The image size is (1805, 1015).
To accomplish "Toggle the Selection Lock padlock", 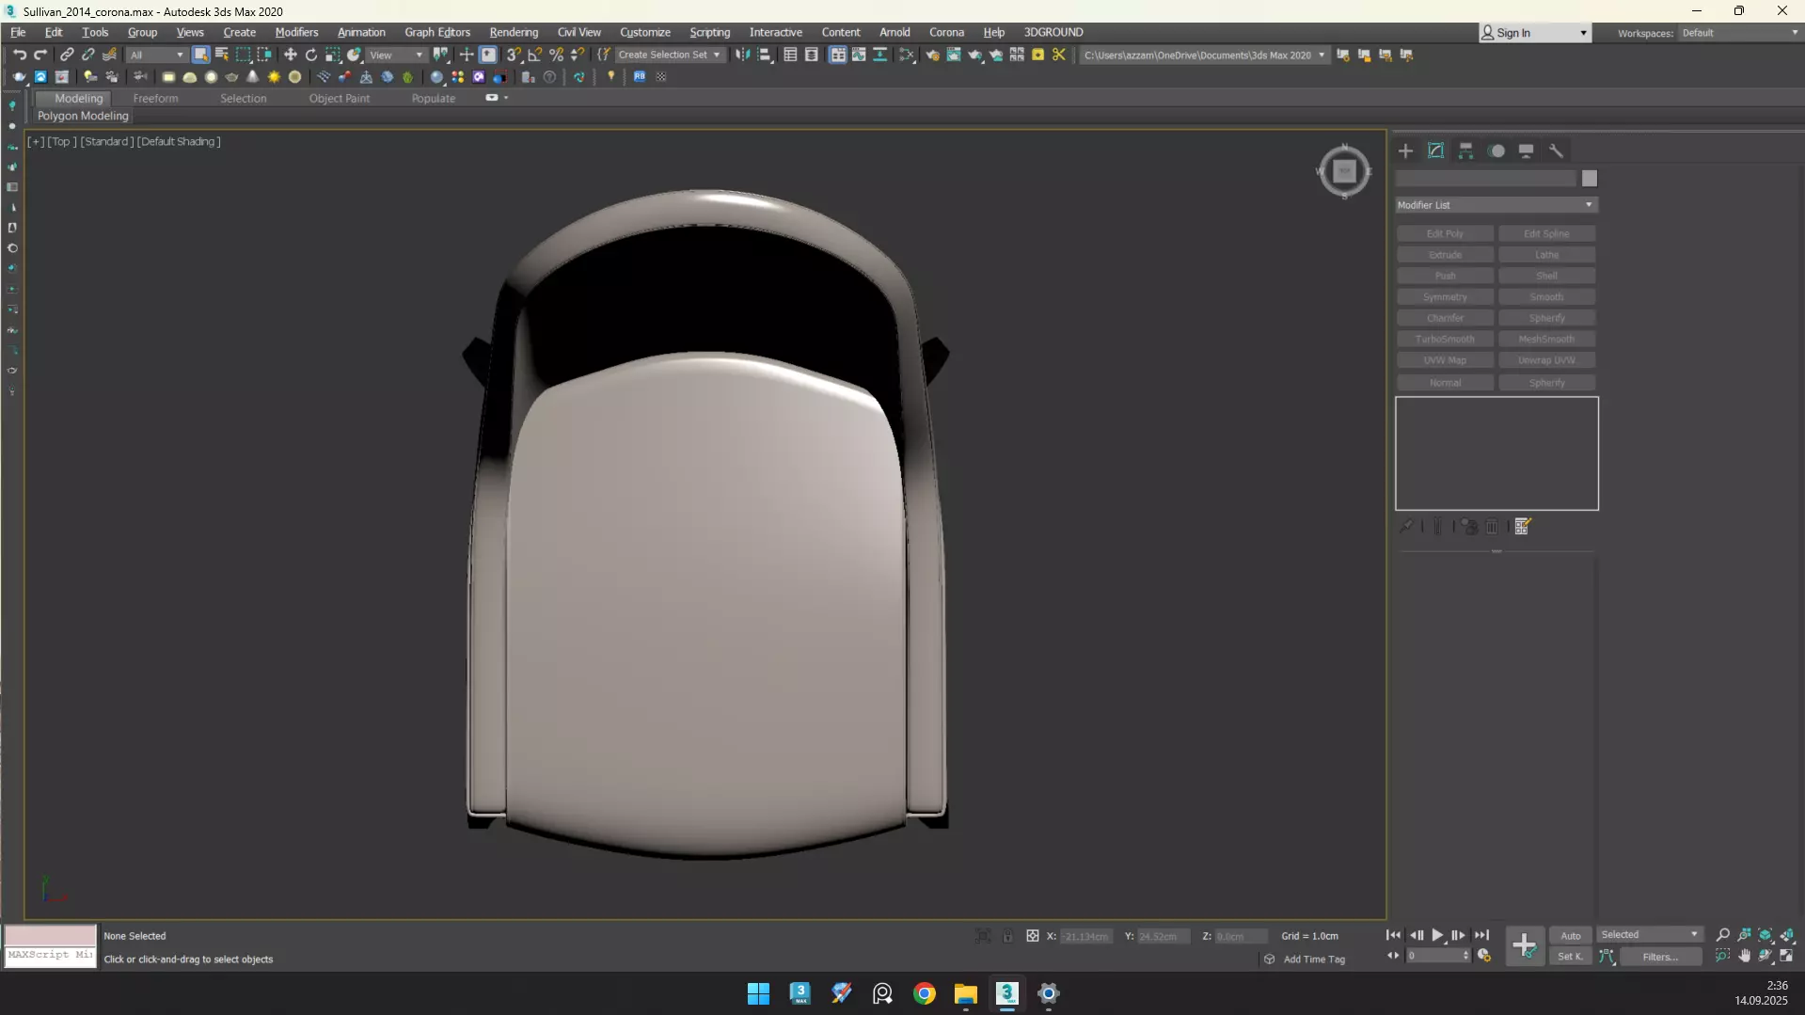I will (x=1007, y=936).
